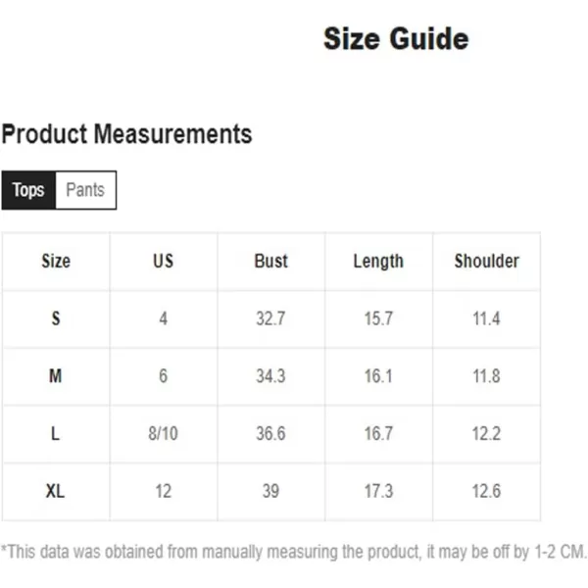Click the 17.3 length cell
The width and height of the screenshot is (588, 588).
378,491
